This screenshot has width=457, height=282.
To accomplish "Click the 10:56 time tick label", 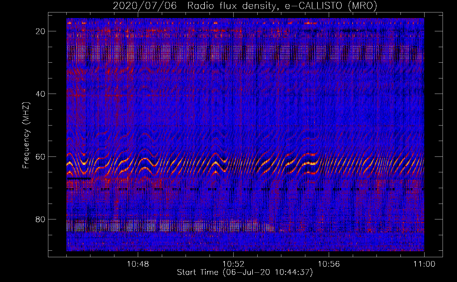I will (x=329, y=264).
